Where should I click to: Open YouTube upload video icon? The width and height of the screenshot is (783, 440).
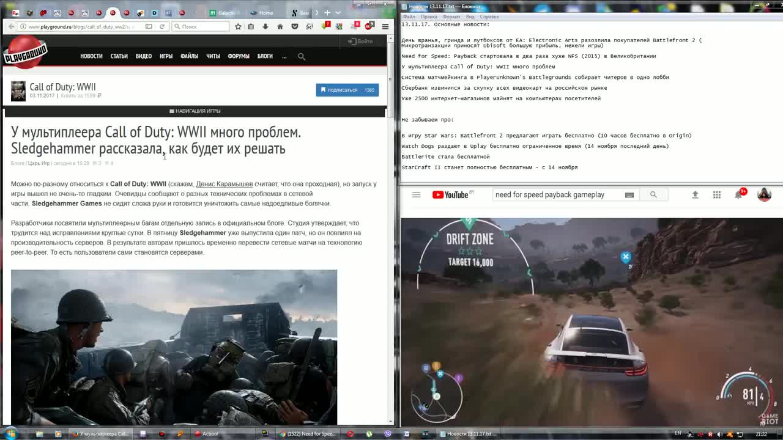click(x=695, y=195)
